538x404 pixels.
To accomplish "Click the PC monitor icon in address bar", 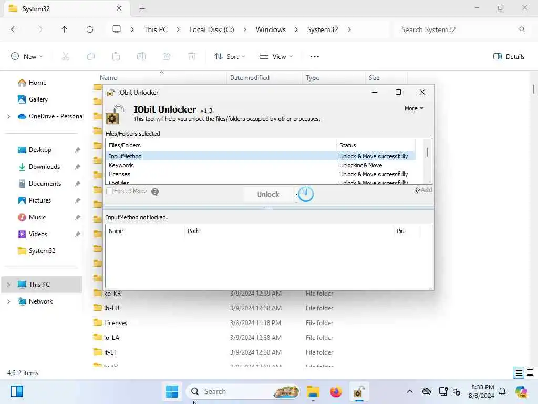I will pyautogui.click(x=117, y=29).
